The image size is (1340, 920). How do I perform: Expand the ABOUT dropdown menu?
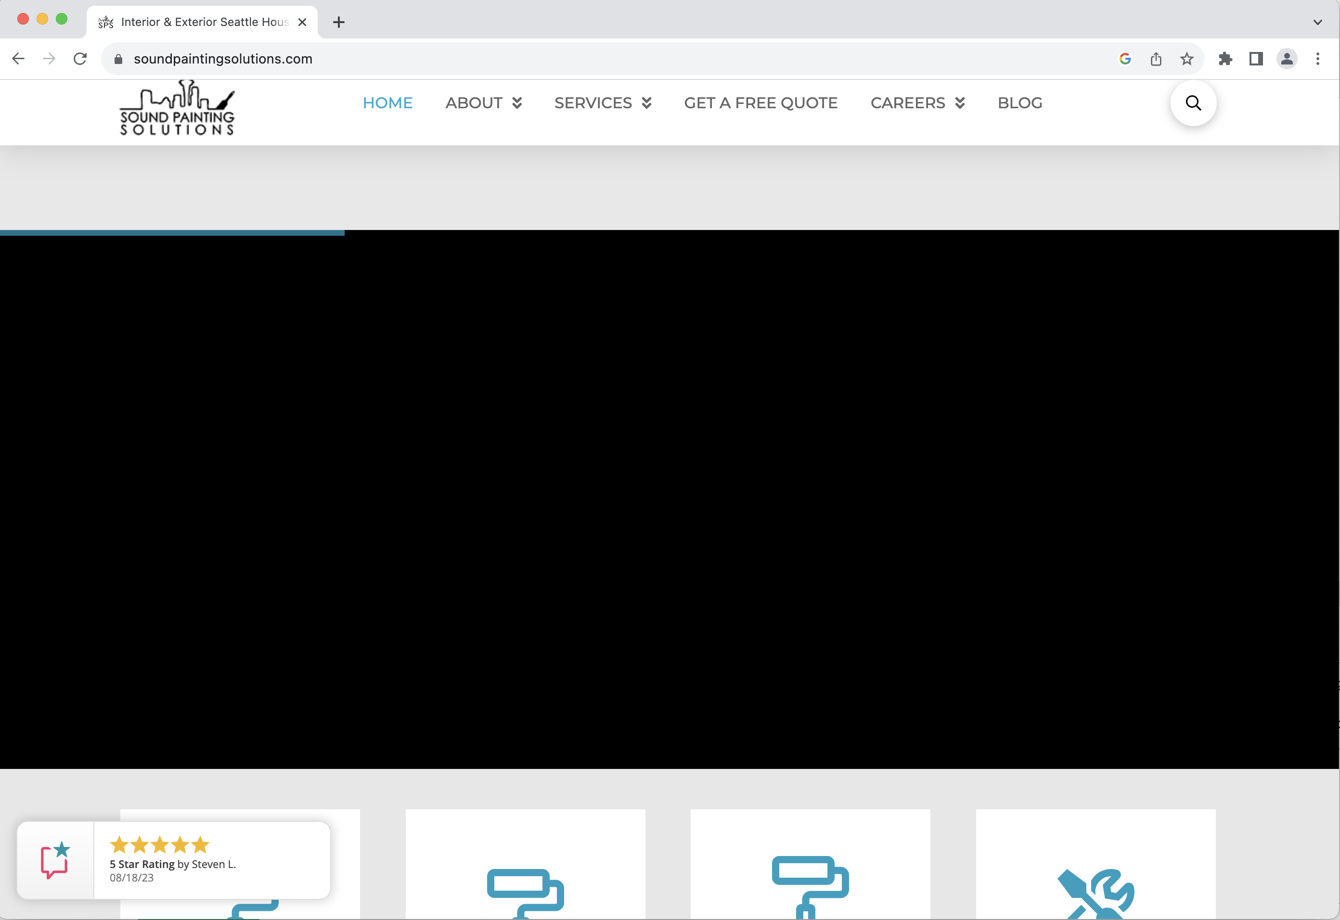tap(483, 103)
